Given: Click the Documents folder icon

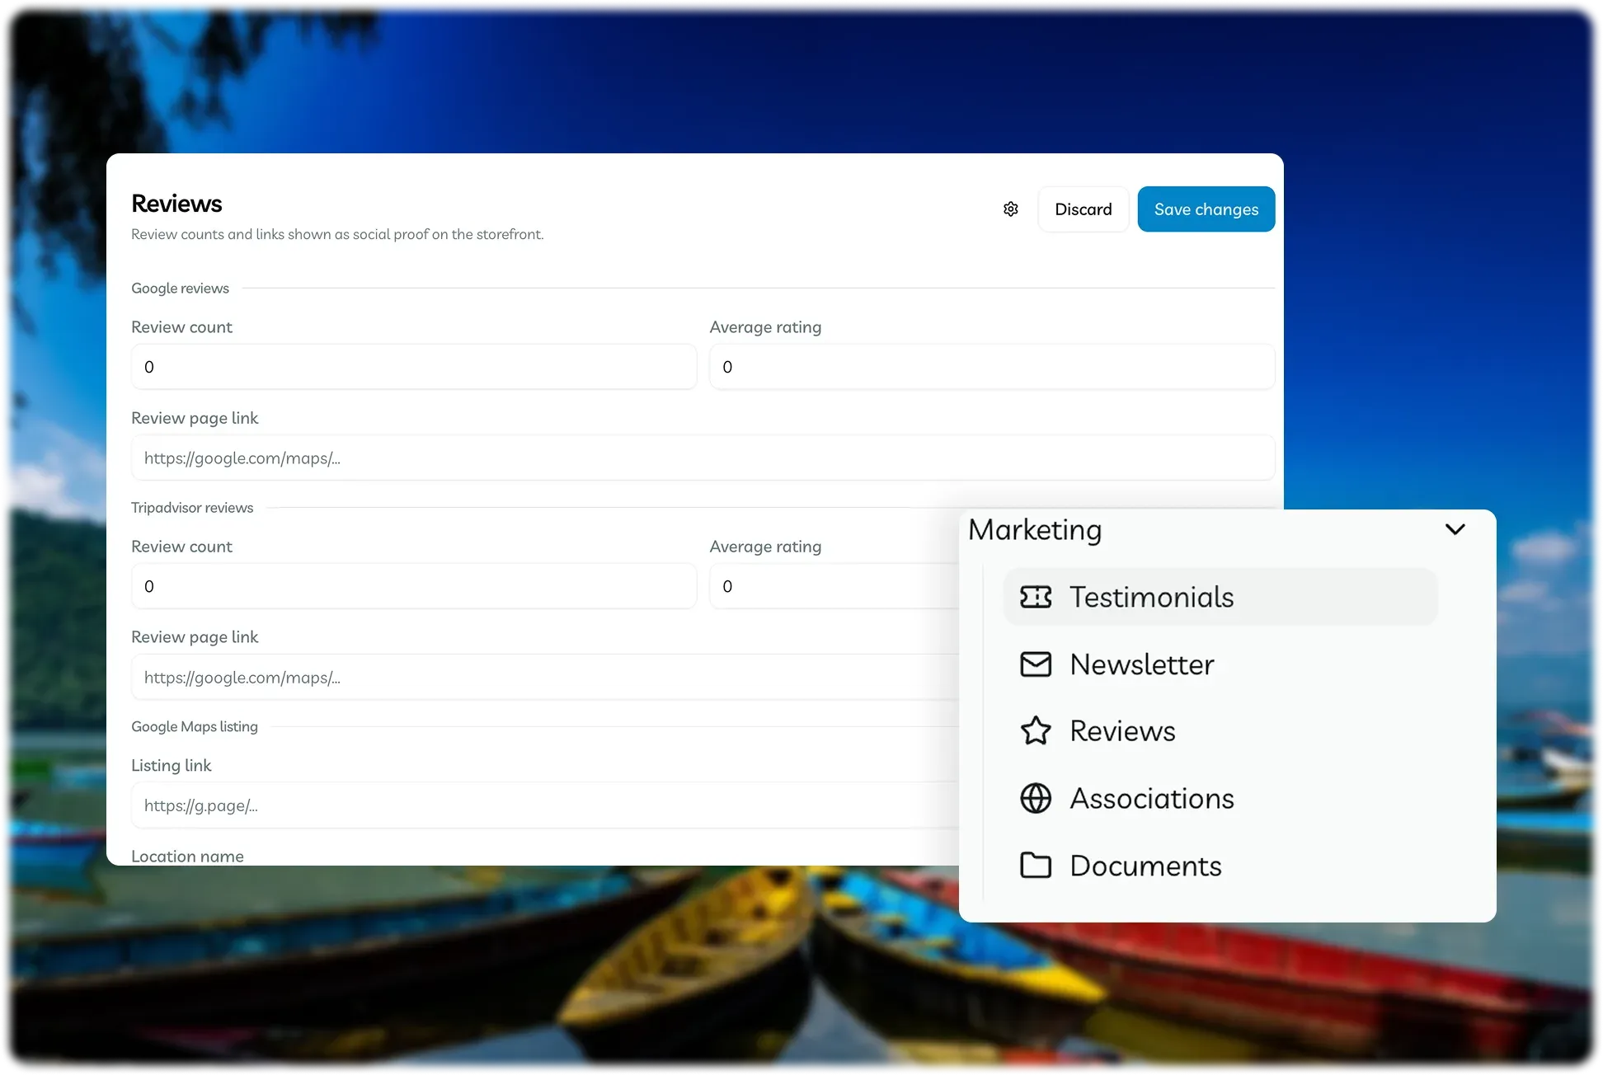Looking at the screenshot, I should click(x=1036, y=866).
